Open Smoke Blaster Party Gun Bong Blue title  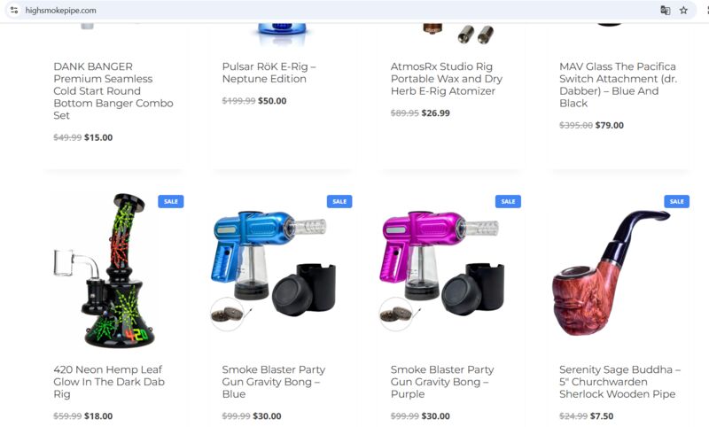pos(274,382)
